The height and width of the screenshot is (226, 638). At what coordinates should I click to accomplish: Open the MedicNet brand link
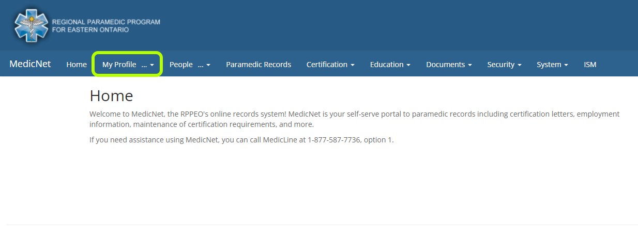(30, 64)
